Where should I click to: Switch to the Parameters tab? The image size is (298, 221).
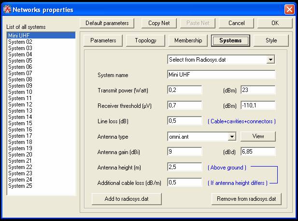pos(103,40)
